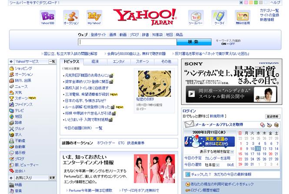Viewport: 289px width, 194px height.
Task: Open the カレンダーを活用 link
Action: coord(217,158)
